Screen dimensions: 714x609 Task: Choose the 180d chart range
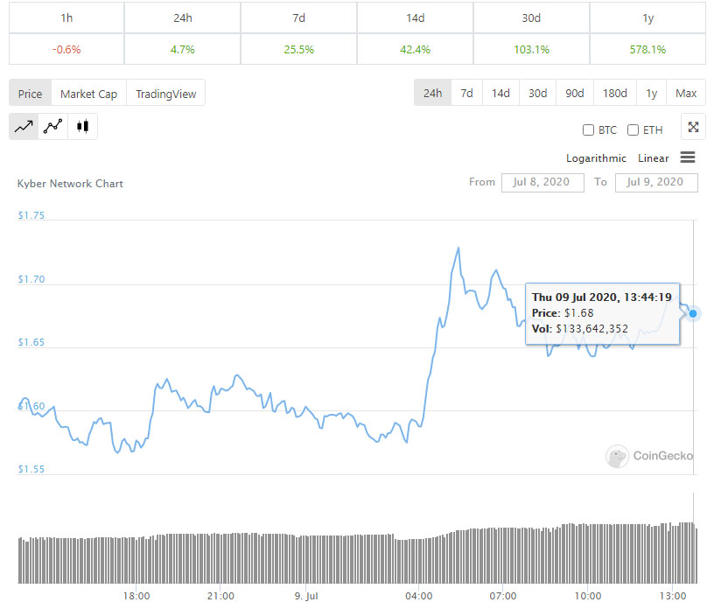coord(615,93)
